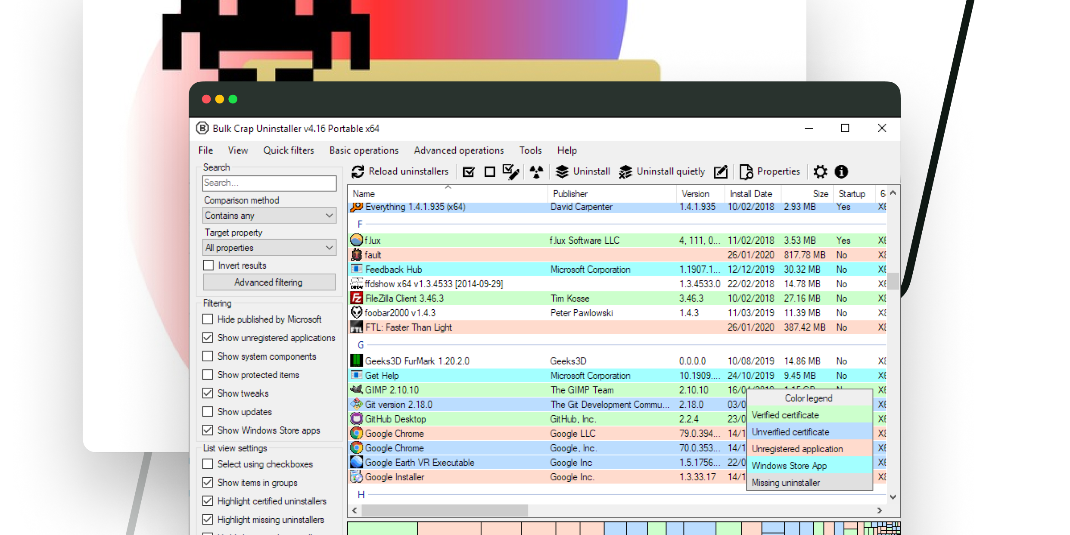Image resolution: width=1070 pixels, height=535 pixels.
Task: Click the Reload uninstallers refresh icon
Action: 358,172
